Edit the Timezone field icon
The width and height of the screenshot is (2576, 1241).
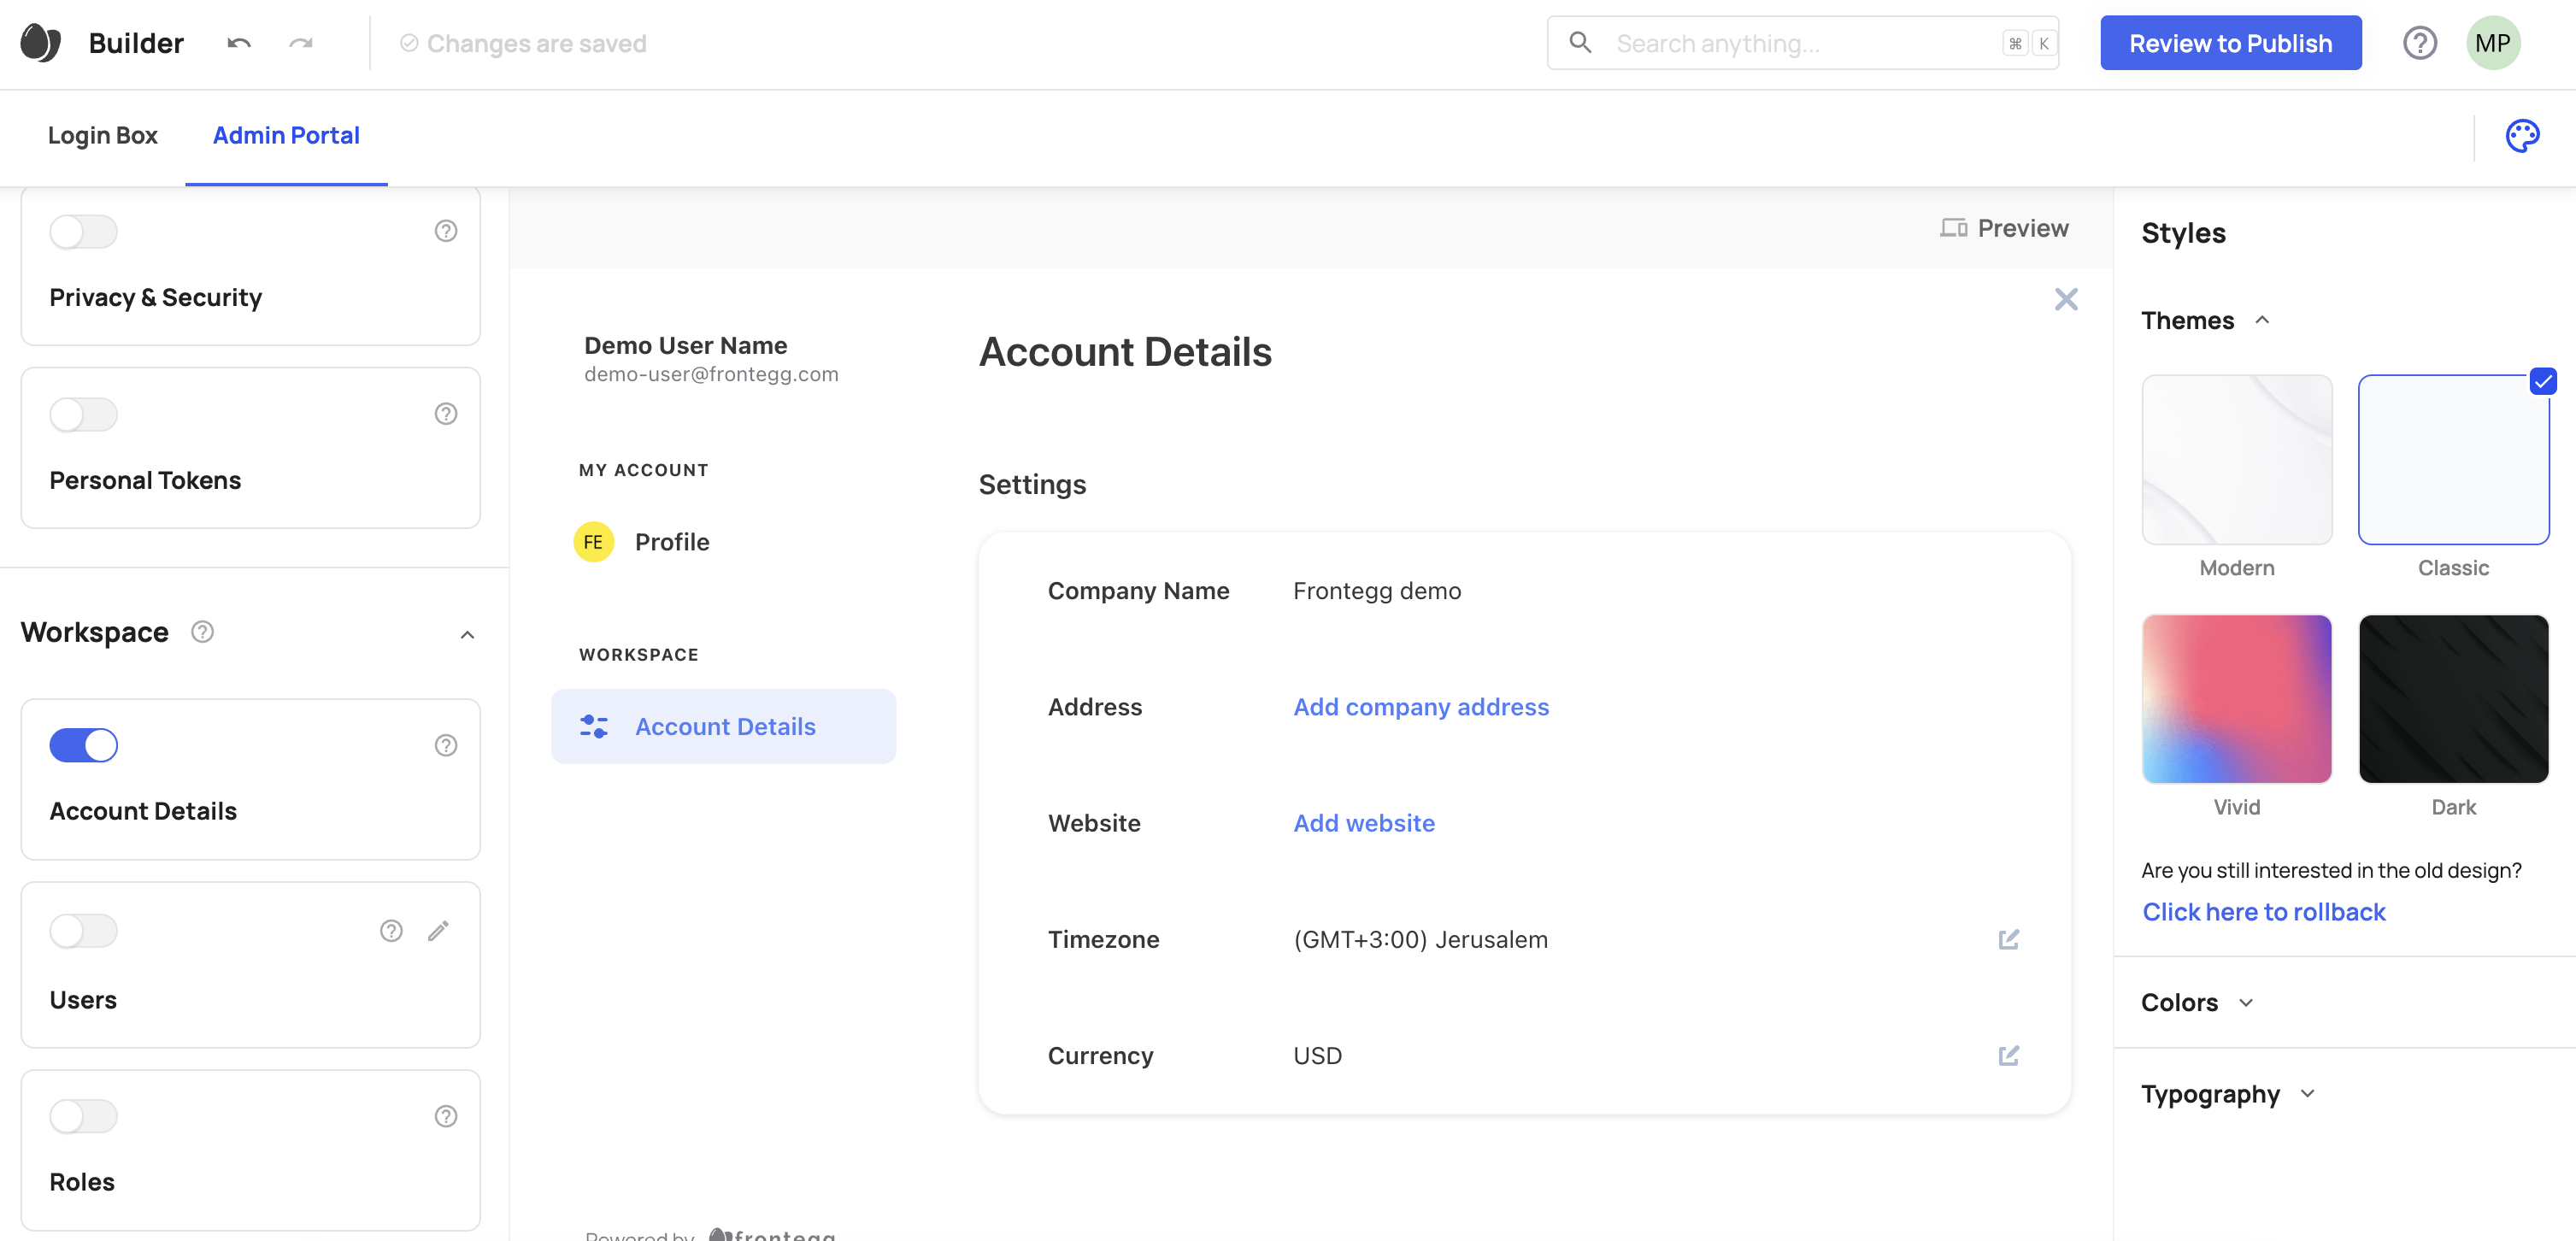[2008, 939]
